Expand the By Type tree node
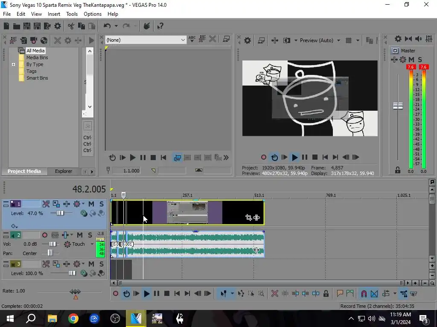 click(x=13, y=65)
